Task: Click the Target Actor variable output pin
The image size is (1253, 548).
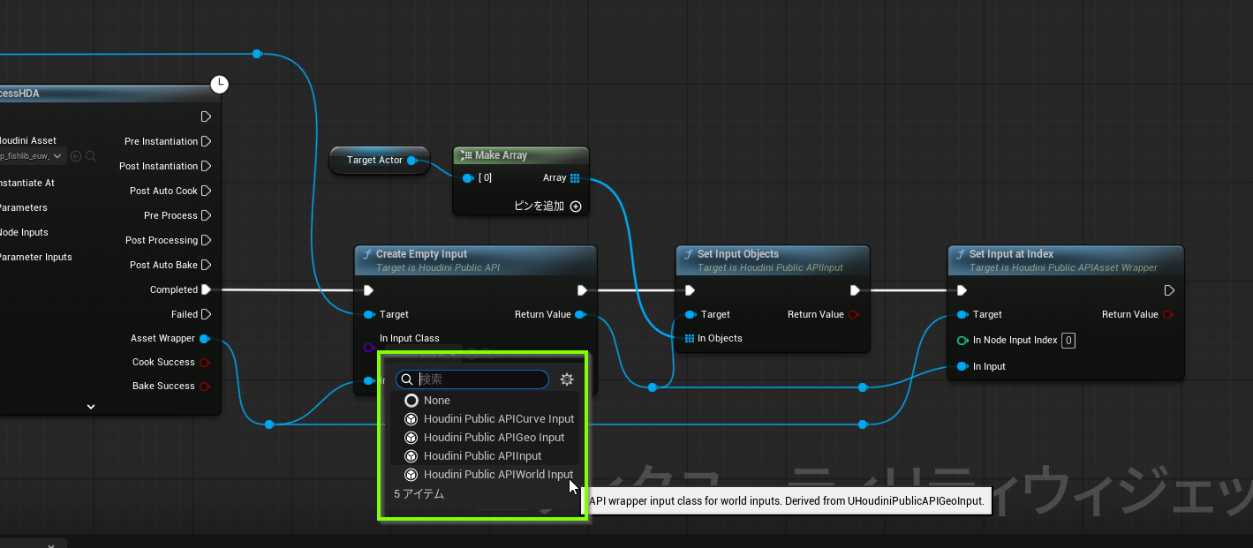Action: pyautogui.click(x=411, y=161)
